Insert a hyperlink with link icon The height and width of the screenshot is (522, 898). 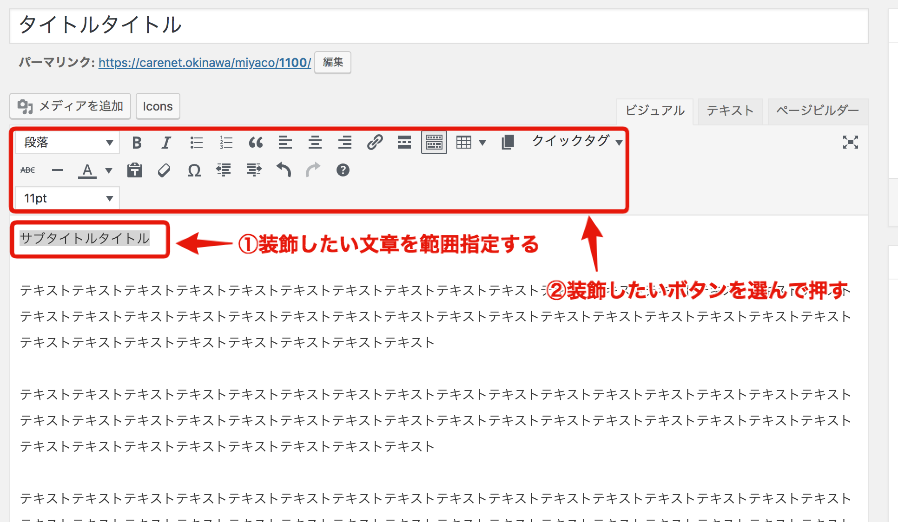pyautogui.click(x=375, y=143)
